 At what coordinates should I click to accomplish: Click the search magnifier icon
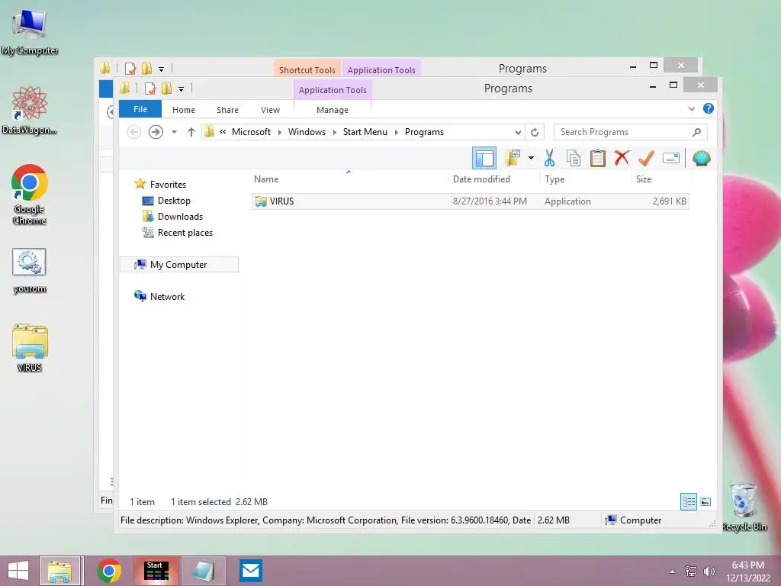click(696, 132)
